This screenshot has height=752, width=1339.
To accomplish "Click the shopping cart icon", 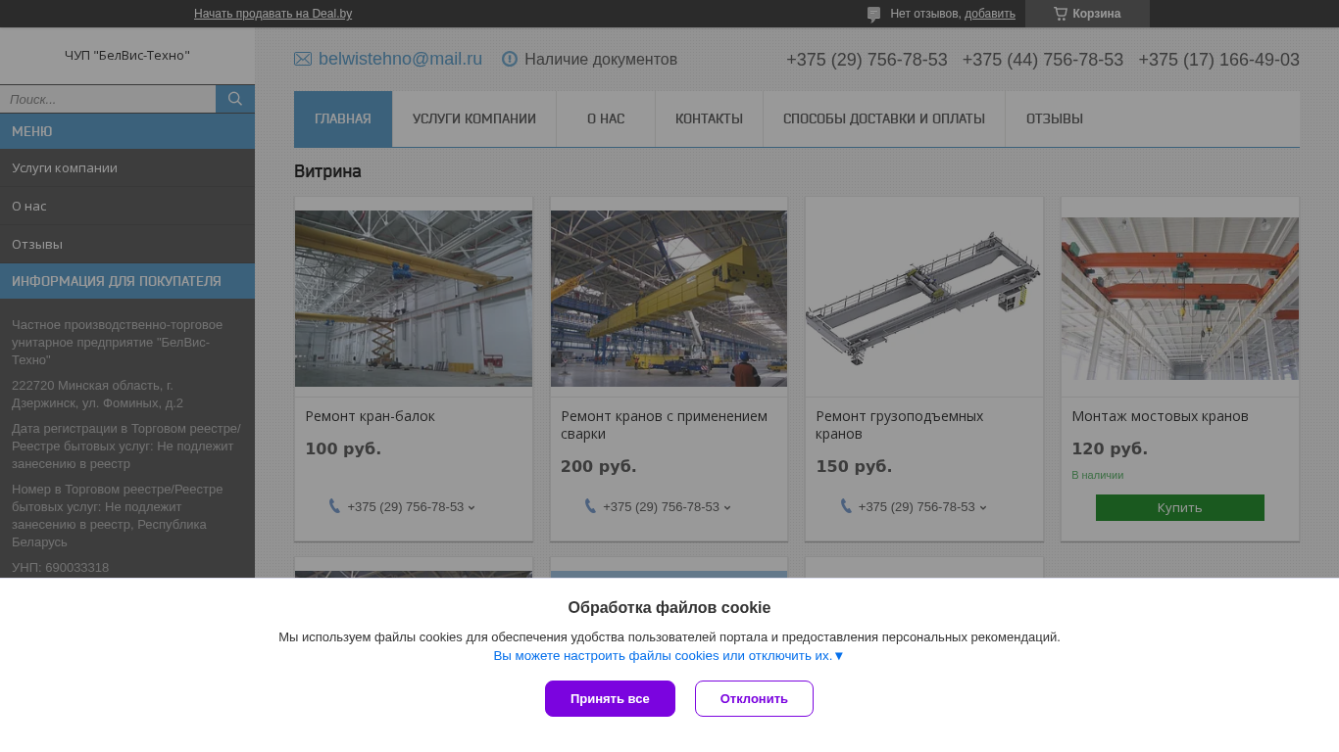I will [1061, 14].
